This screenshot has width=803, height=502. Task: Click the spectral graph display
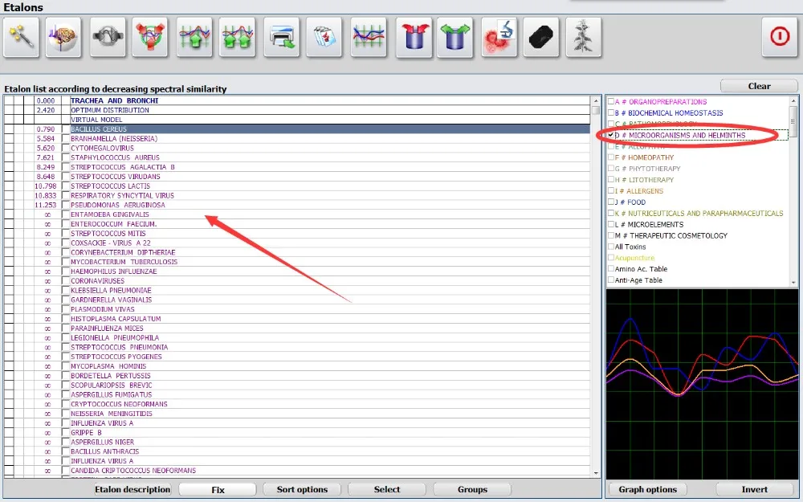702,384
